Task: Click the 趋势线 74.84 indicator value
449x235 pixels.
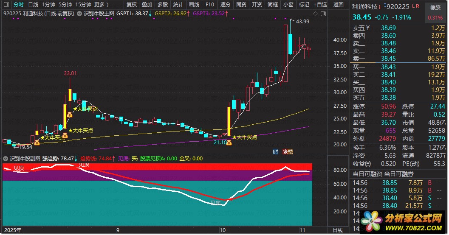Action: 97,159
